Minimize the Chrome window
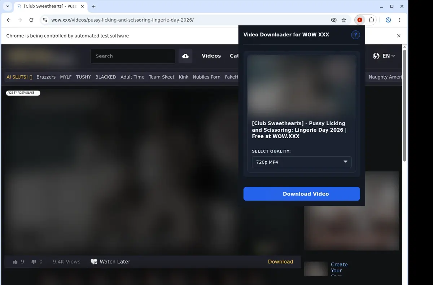The image size is (433, 285). (382, 6)
